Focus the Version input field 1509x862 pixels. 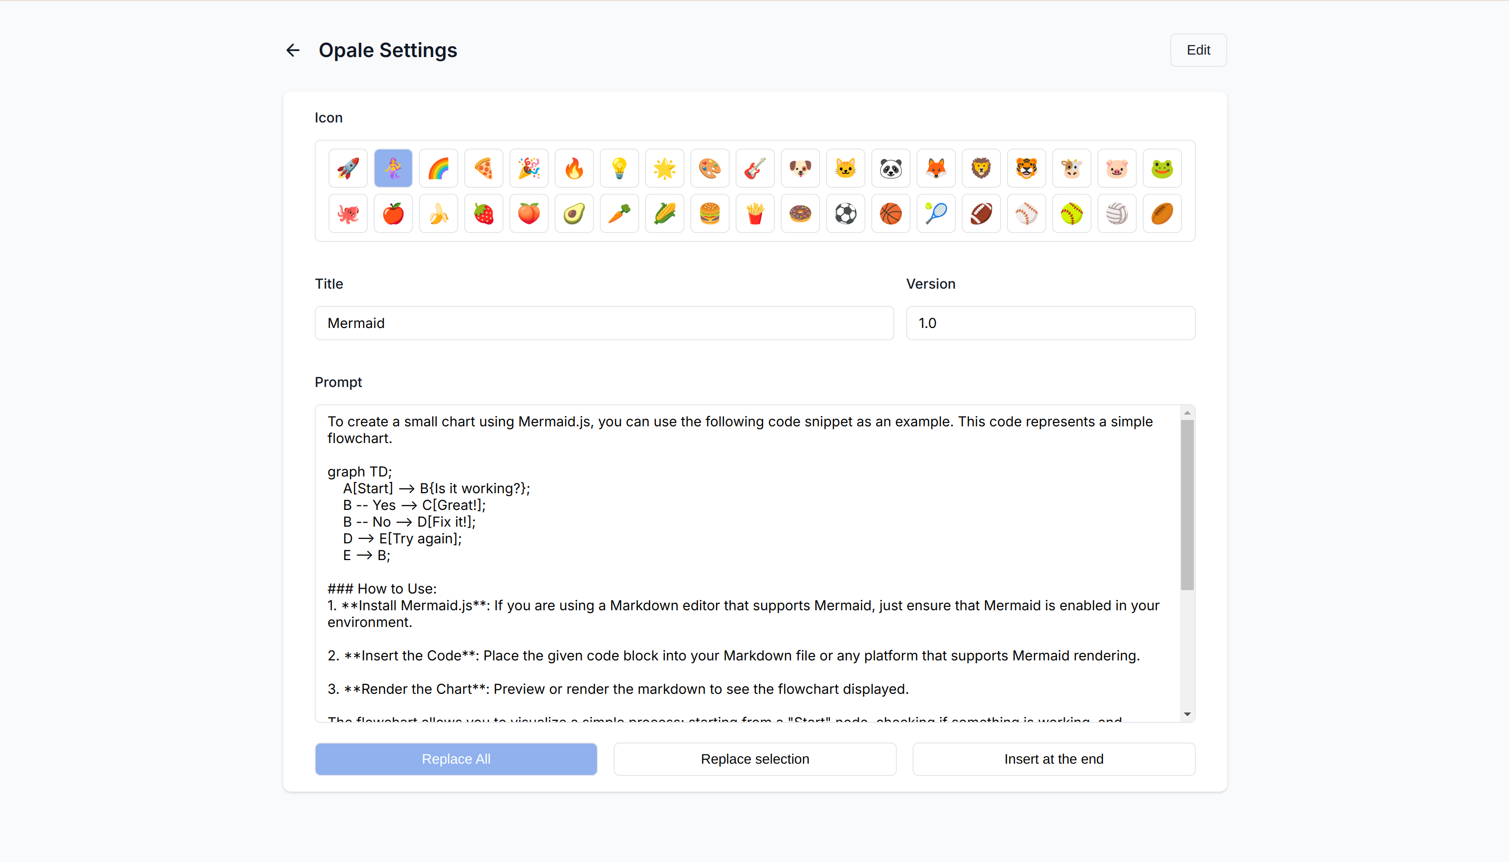1050,323
